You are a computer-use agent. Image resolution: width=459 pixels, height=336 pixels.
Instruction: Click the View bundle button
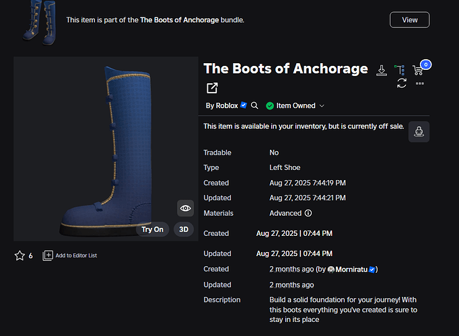(409, 19)
